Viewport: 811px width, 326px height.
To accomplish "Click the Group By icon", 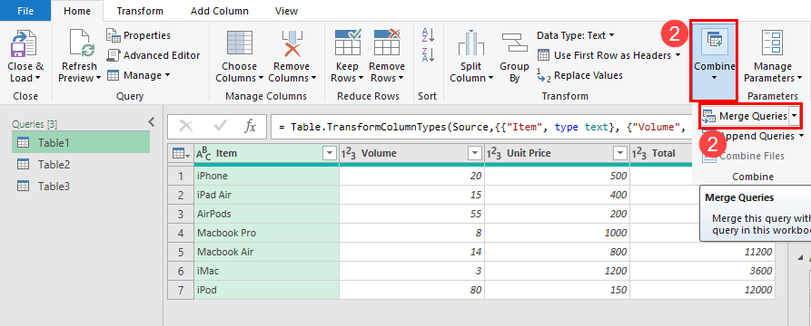I will (x=514, y=43).
